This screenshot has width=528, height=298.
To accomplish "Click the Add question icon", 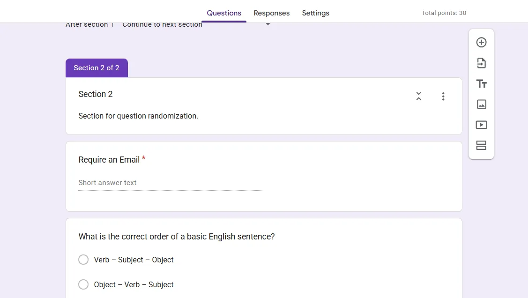I will [481, 43].
